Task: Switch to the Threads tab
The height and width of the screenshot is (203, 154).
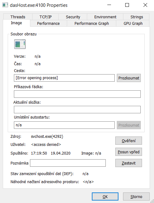Action: [18, 17]
